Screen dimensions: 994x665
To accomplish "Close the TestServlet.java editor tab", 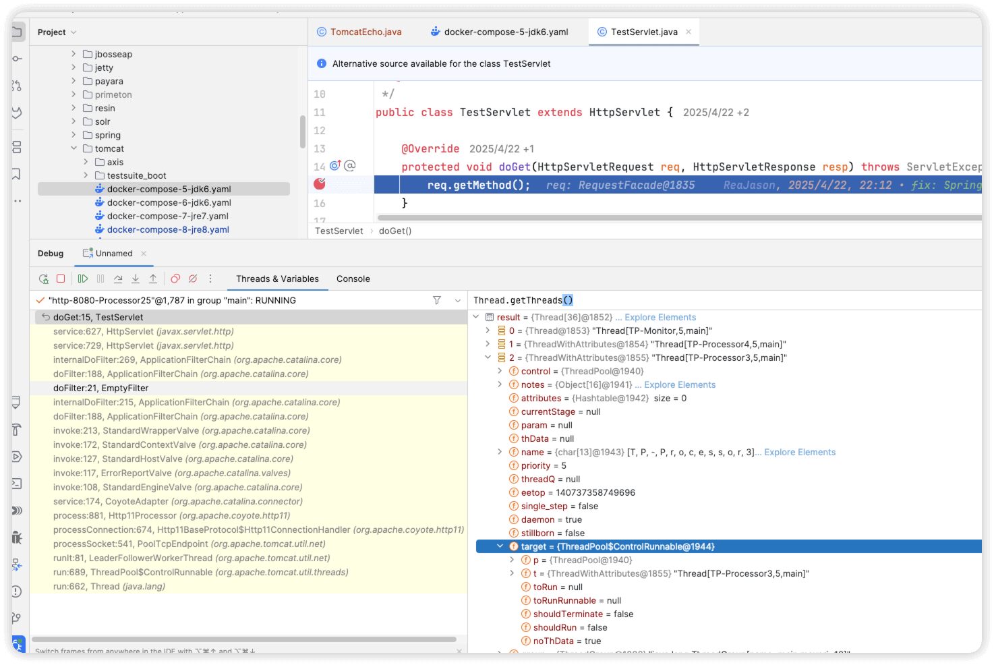I will 689,32.
